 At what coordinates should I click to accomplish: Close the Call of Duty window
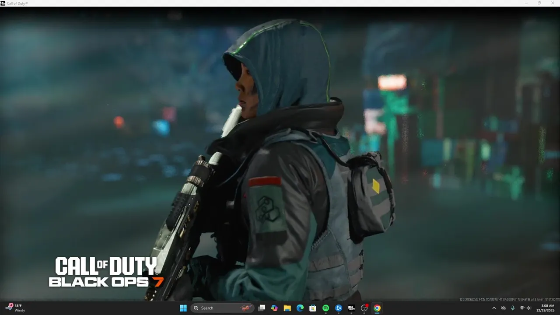point(552,3)
